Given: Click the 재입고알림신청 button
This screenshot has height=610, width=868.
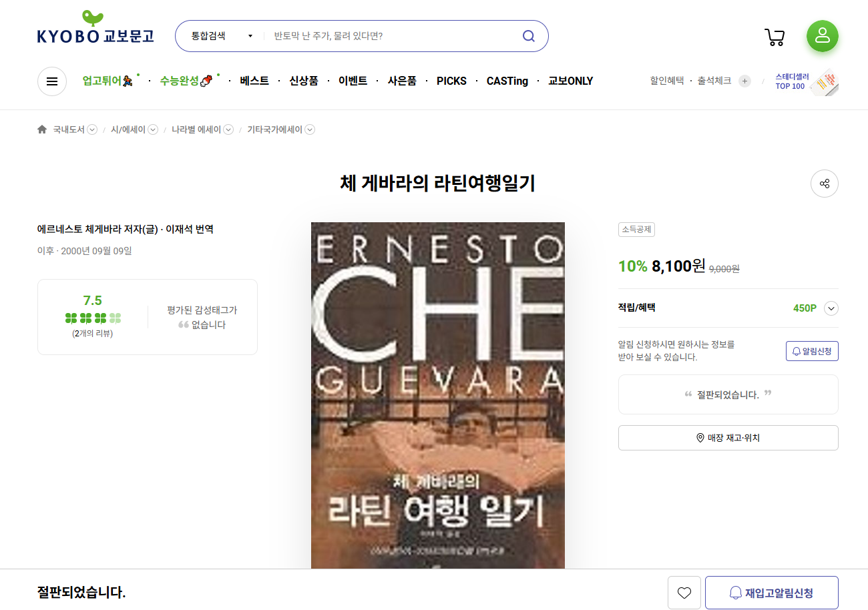Looking at the screenshot, I should (x=772, y=593).
